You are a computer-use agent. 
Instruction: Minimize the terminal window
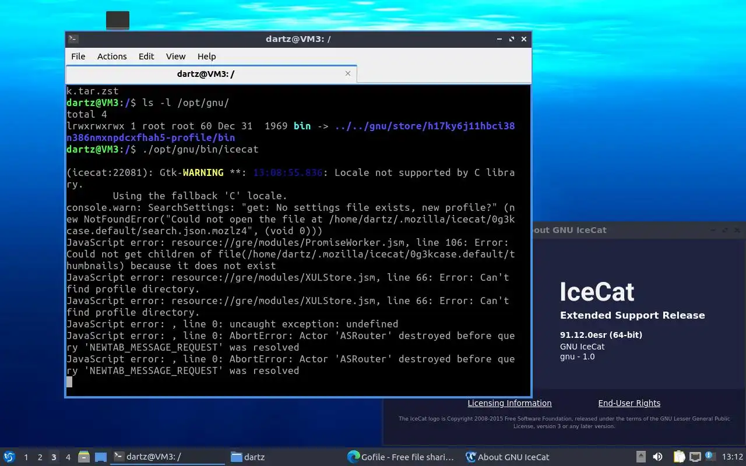499,39
